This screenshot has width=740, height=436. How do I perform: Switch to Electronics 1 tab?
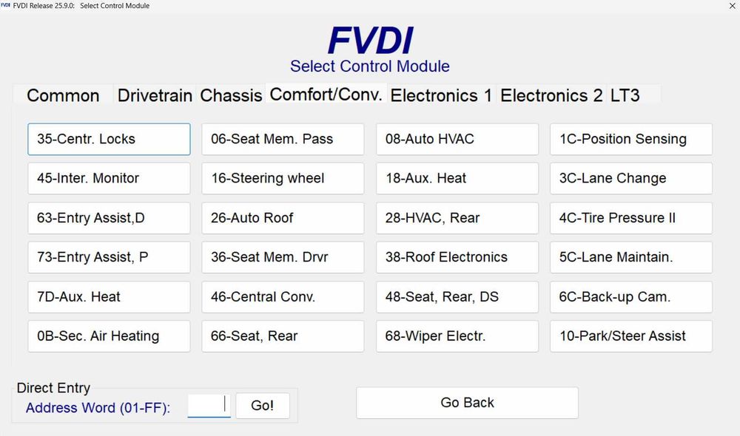point(441,95)
